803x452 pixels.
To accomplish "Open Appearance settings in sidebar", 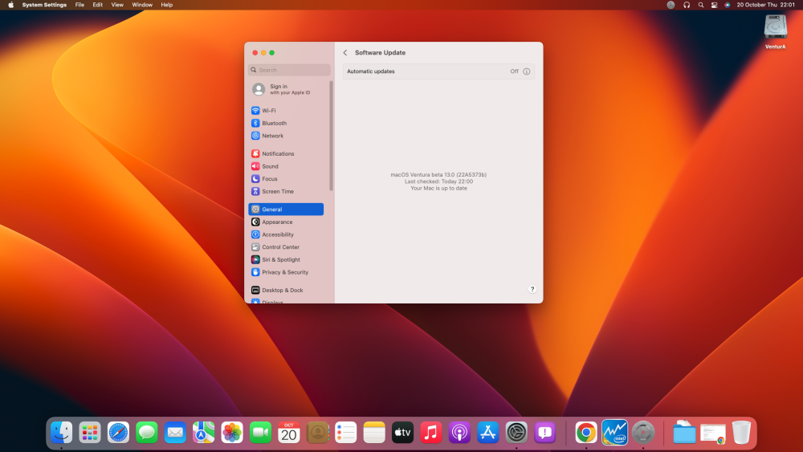I will pyautogui.click(x=286, y=222).
